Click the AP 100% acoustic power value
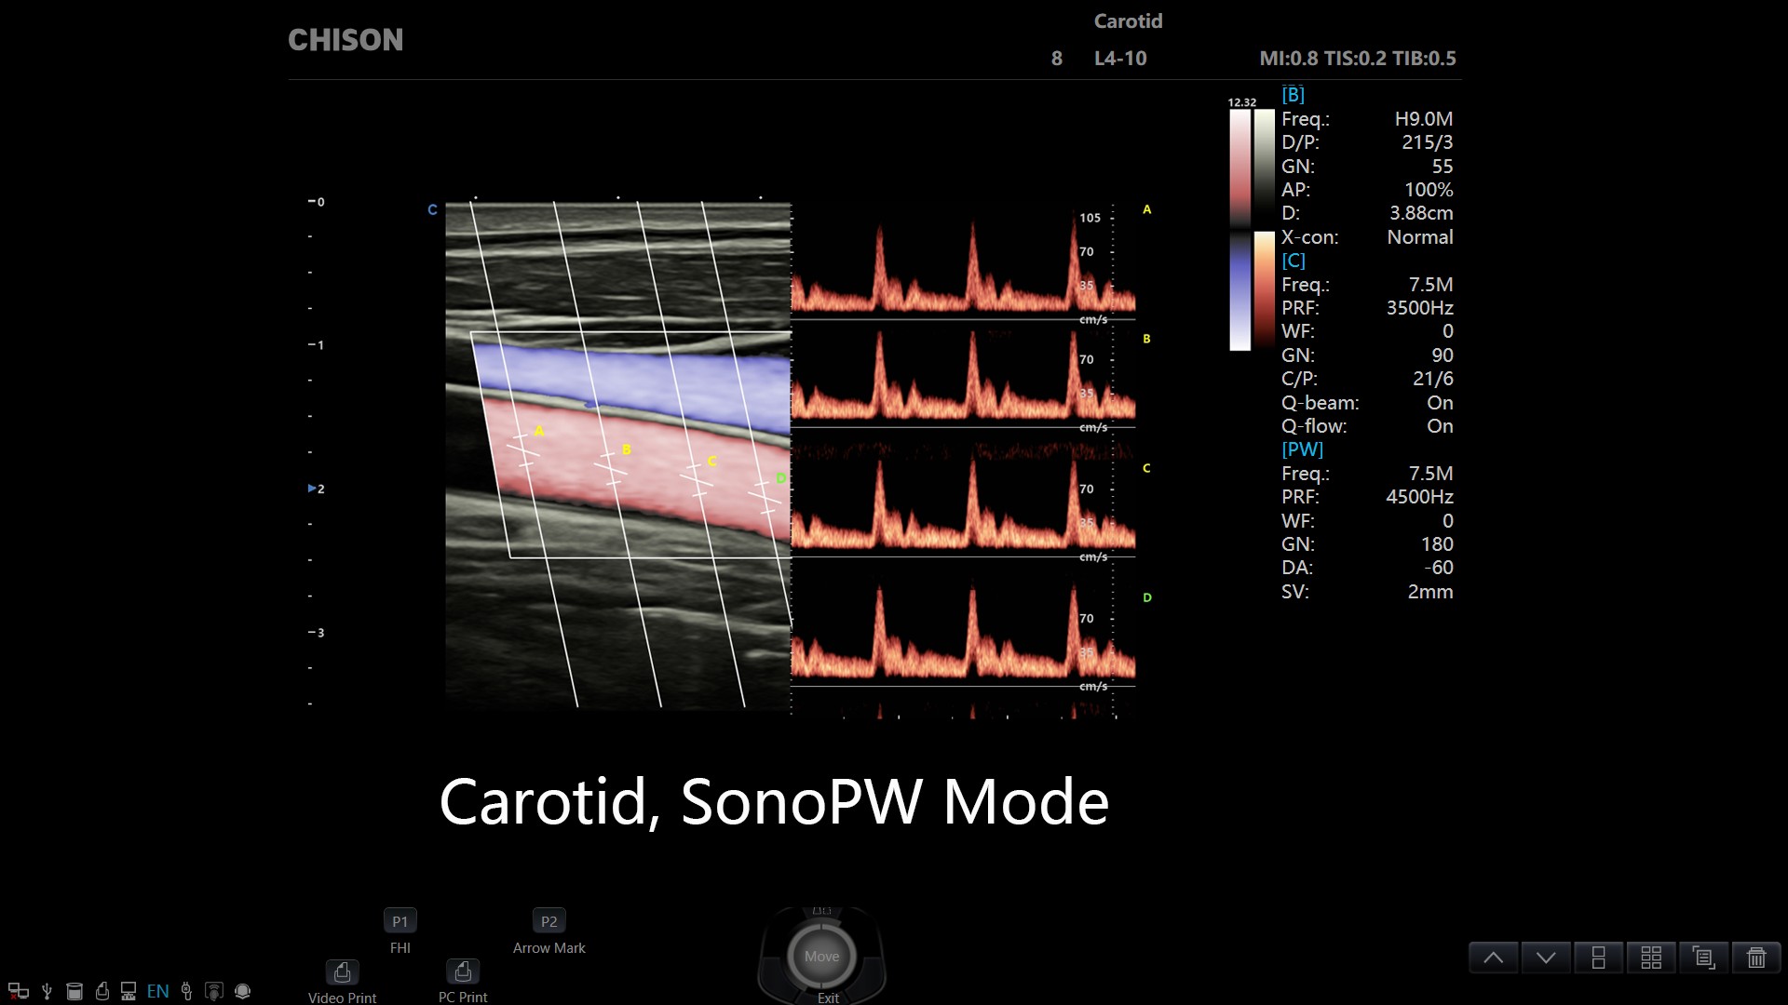This screenshot has height=1005, width=1788. (1429, 190)
